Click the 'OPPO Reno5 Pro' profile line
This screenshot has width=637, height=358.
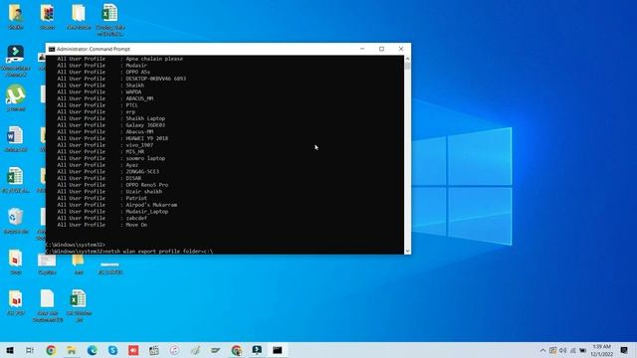click(112, 185)
